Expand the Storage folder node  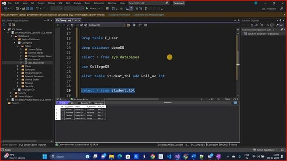click(18, 83)
